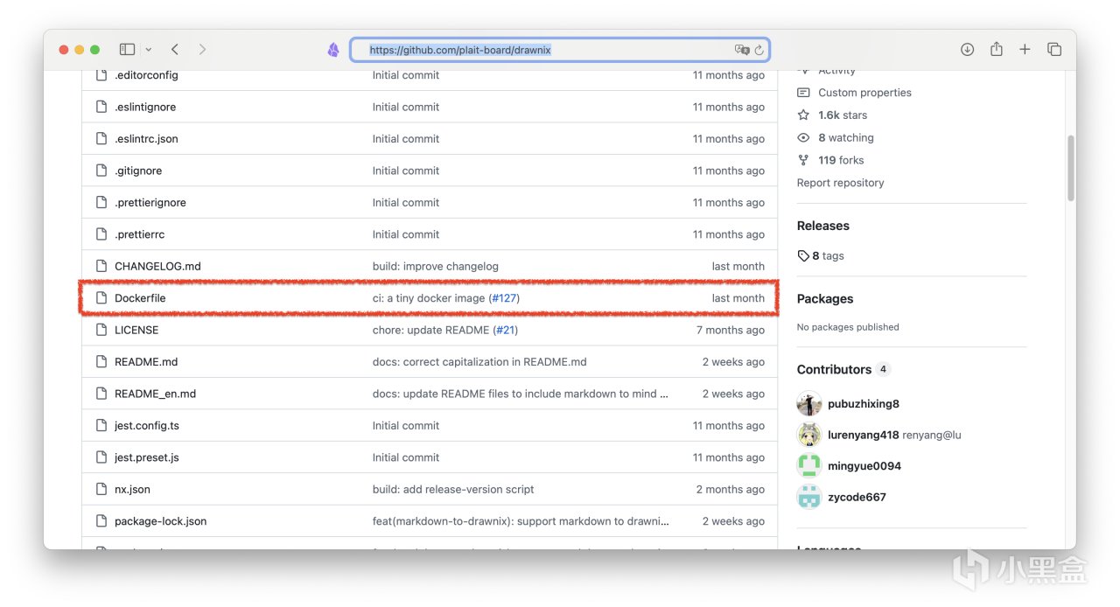Image resolution: width=1120 pixels, height=607 pixels.
Task: Click the eye icon beside watching
Action: point(803,138)
